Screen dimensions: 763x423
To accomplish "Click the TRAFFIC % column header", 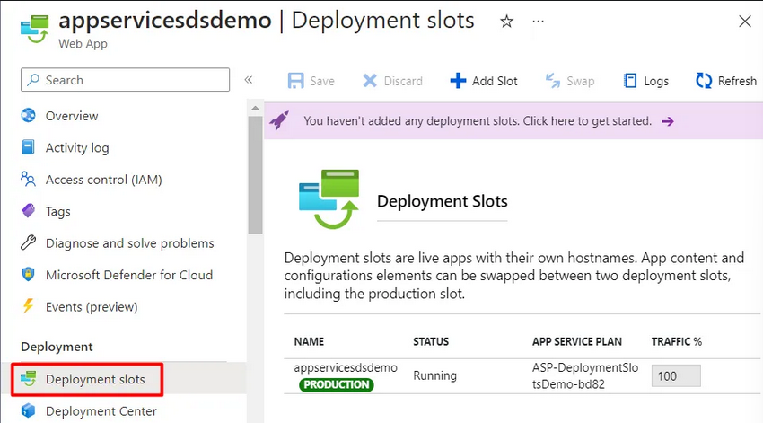I will pyautogui.click(x=677, y=341).
